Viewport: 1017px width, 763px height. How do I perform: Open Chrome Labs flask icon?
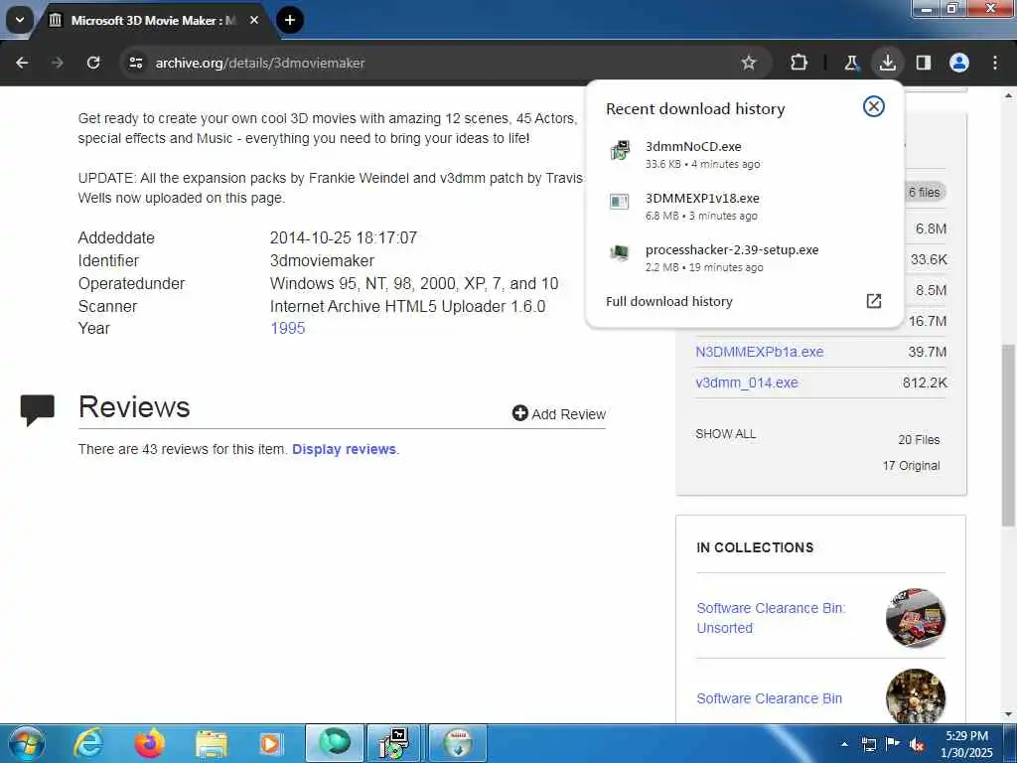click(x=851, y=63)
